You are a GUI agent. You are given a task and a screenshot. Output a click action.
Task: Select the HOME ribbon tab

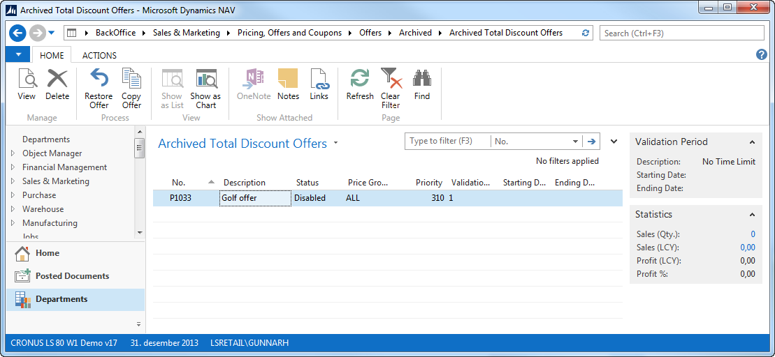coord(52,55)
